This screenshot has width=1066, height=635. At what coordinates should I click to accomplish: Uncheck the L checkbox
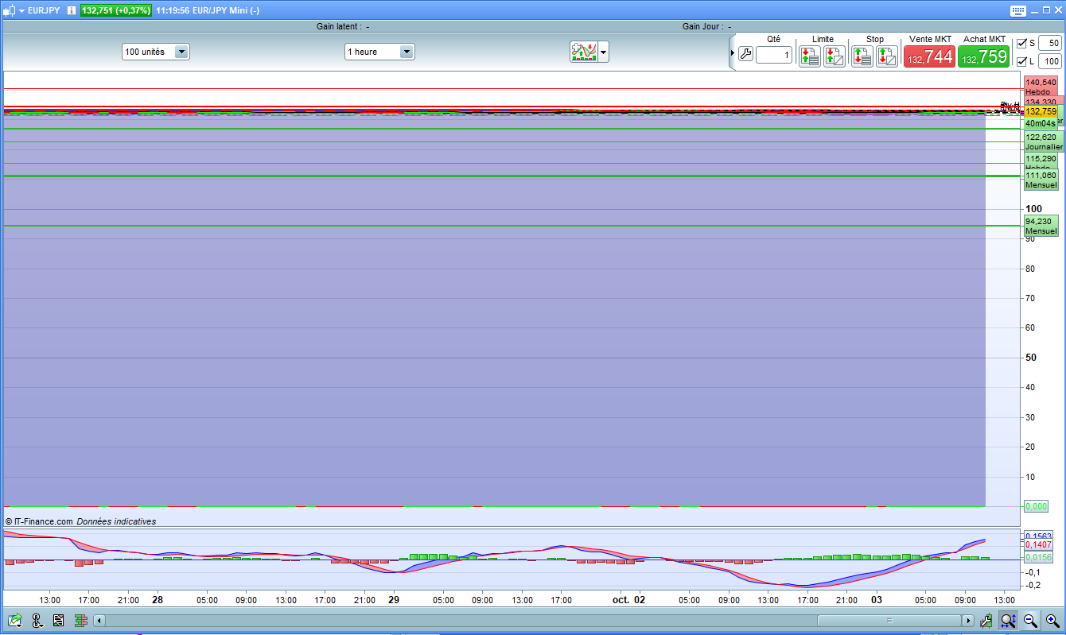pyautogui.click(x=1022, y=61)
